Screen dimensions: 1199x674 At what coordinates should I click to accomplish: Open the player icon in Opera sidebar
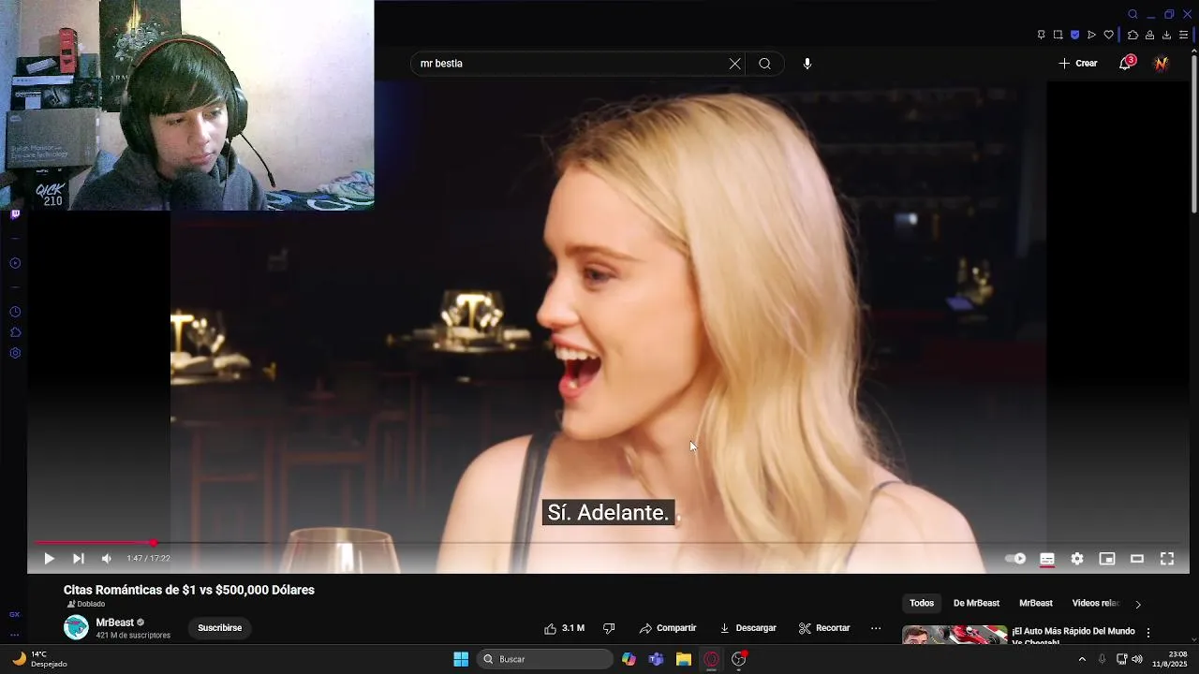coord(15,263)
